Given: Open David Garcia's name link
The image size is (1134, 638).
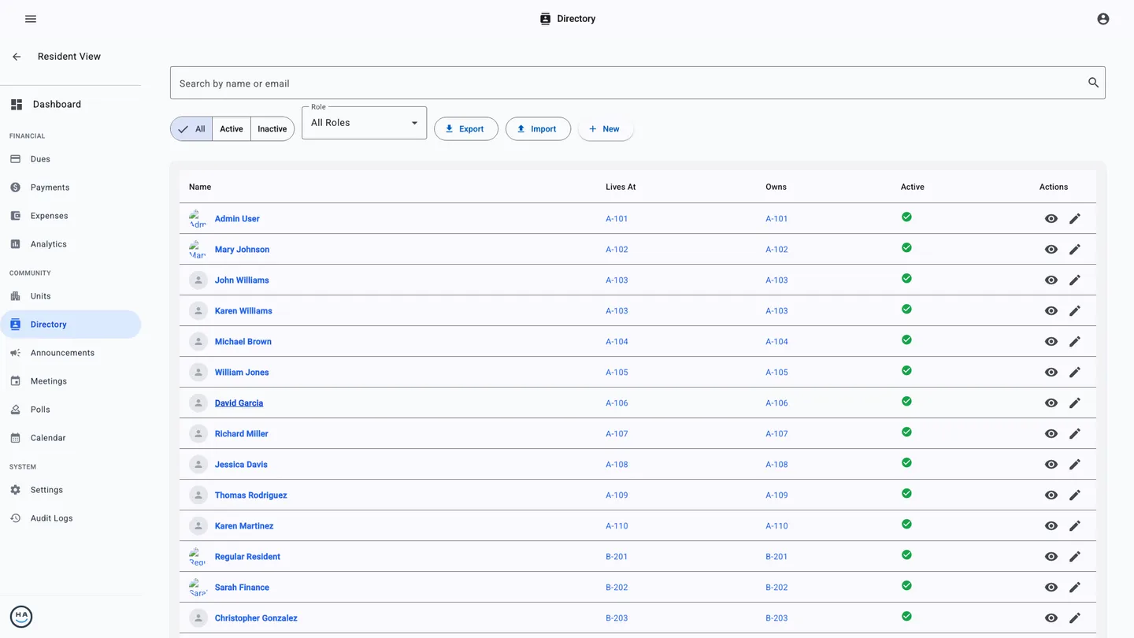Looking at the screenshot, I should click(239, 403).
